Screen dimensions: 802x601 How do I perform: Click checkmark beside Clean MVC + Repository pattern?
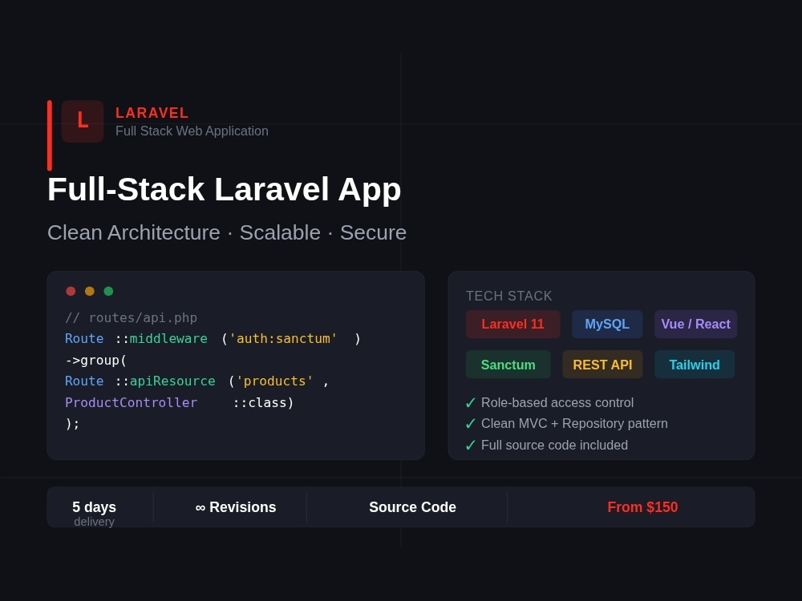click(x=471, y=424)
